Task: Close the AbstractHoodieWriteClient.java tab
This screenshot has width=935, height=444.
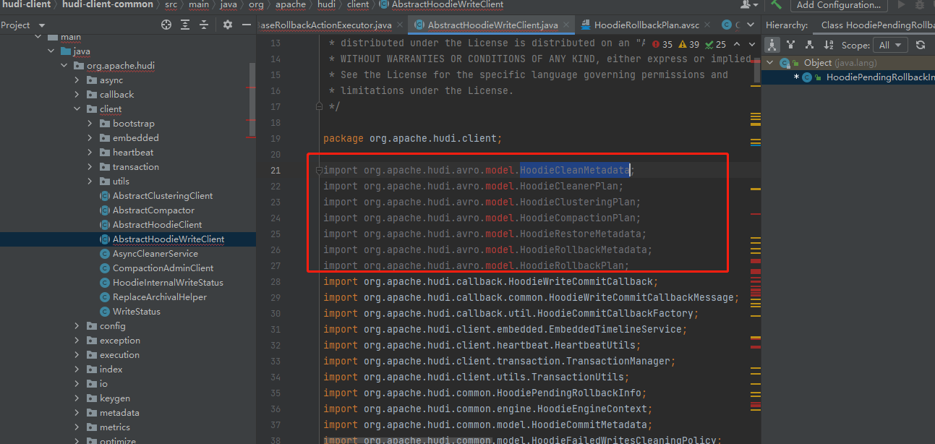Action: [x=566, y=25]
